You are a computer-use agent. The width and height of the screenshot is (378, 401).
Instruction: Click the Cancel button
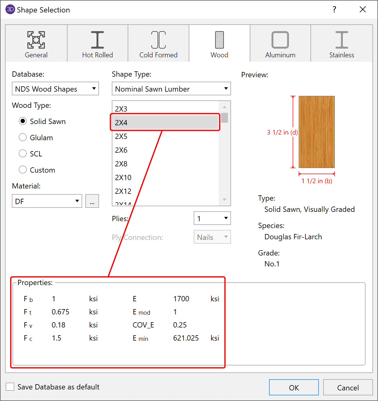click(348, 388)
